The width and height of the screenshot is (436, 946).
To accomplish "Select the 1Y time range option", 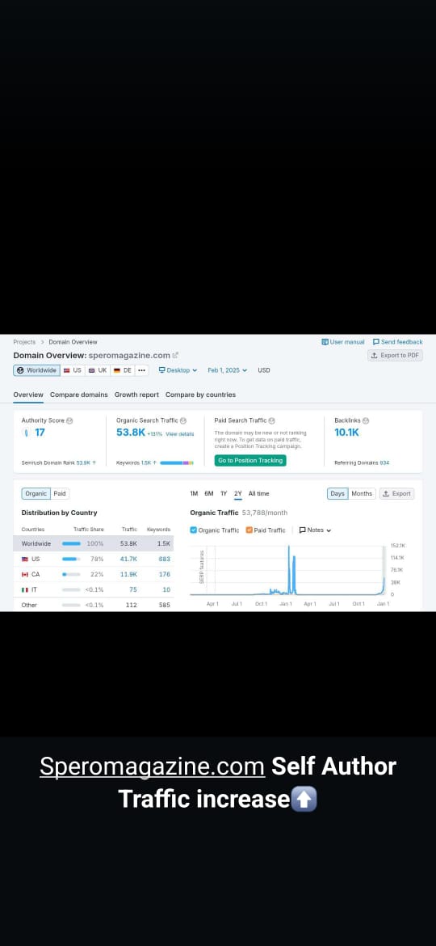I will 224,493.
